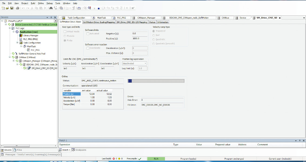
Task: Collapse the Task Configuration tree node
Action: [18, 43]
